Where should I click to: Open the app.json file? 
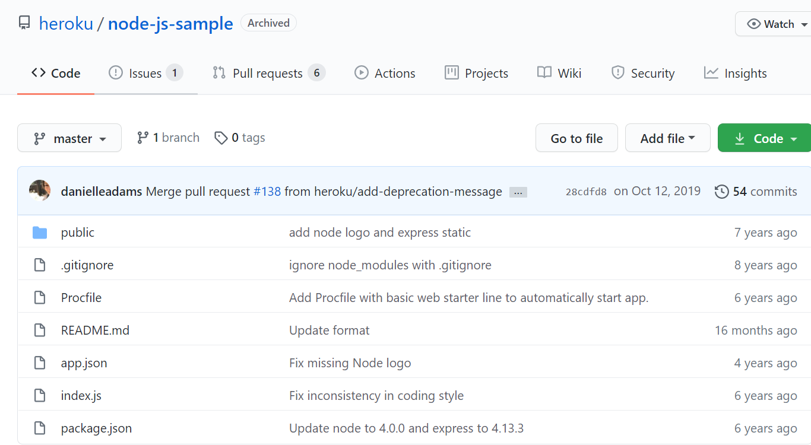pyautogui.click(x=84, y=363)
